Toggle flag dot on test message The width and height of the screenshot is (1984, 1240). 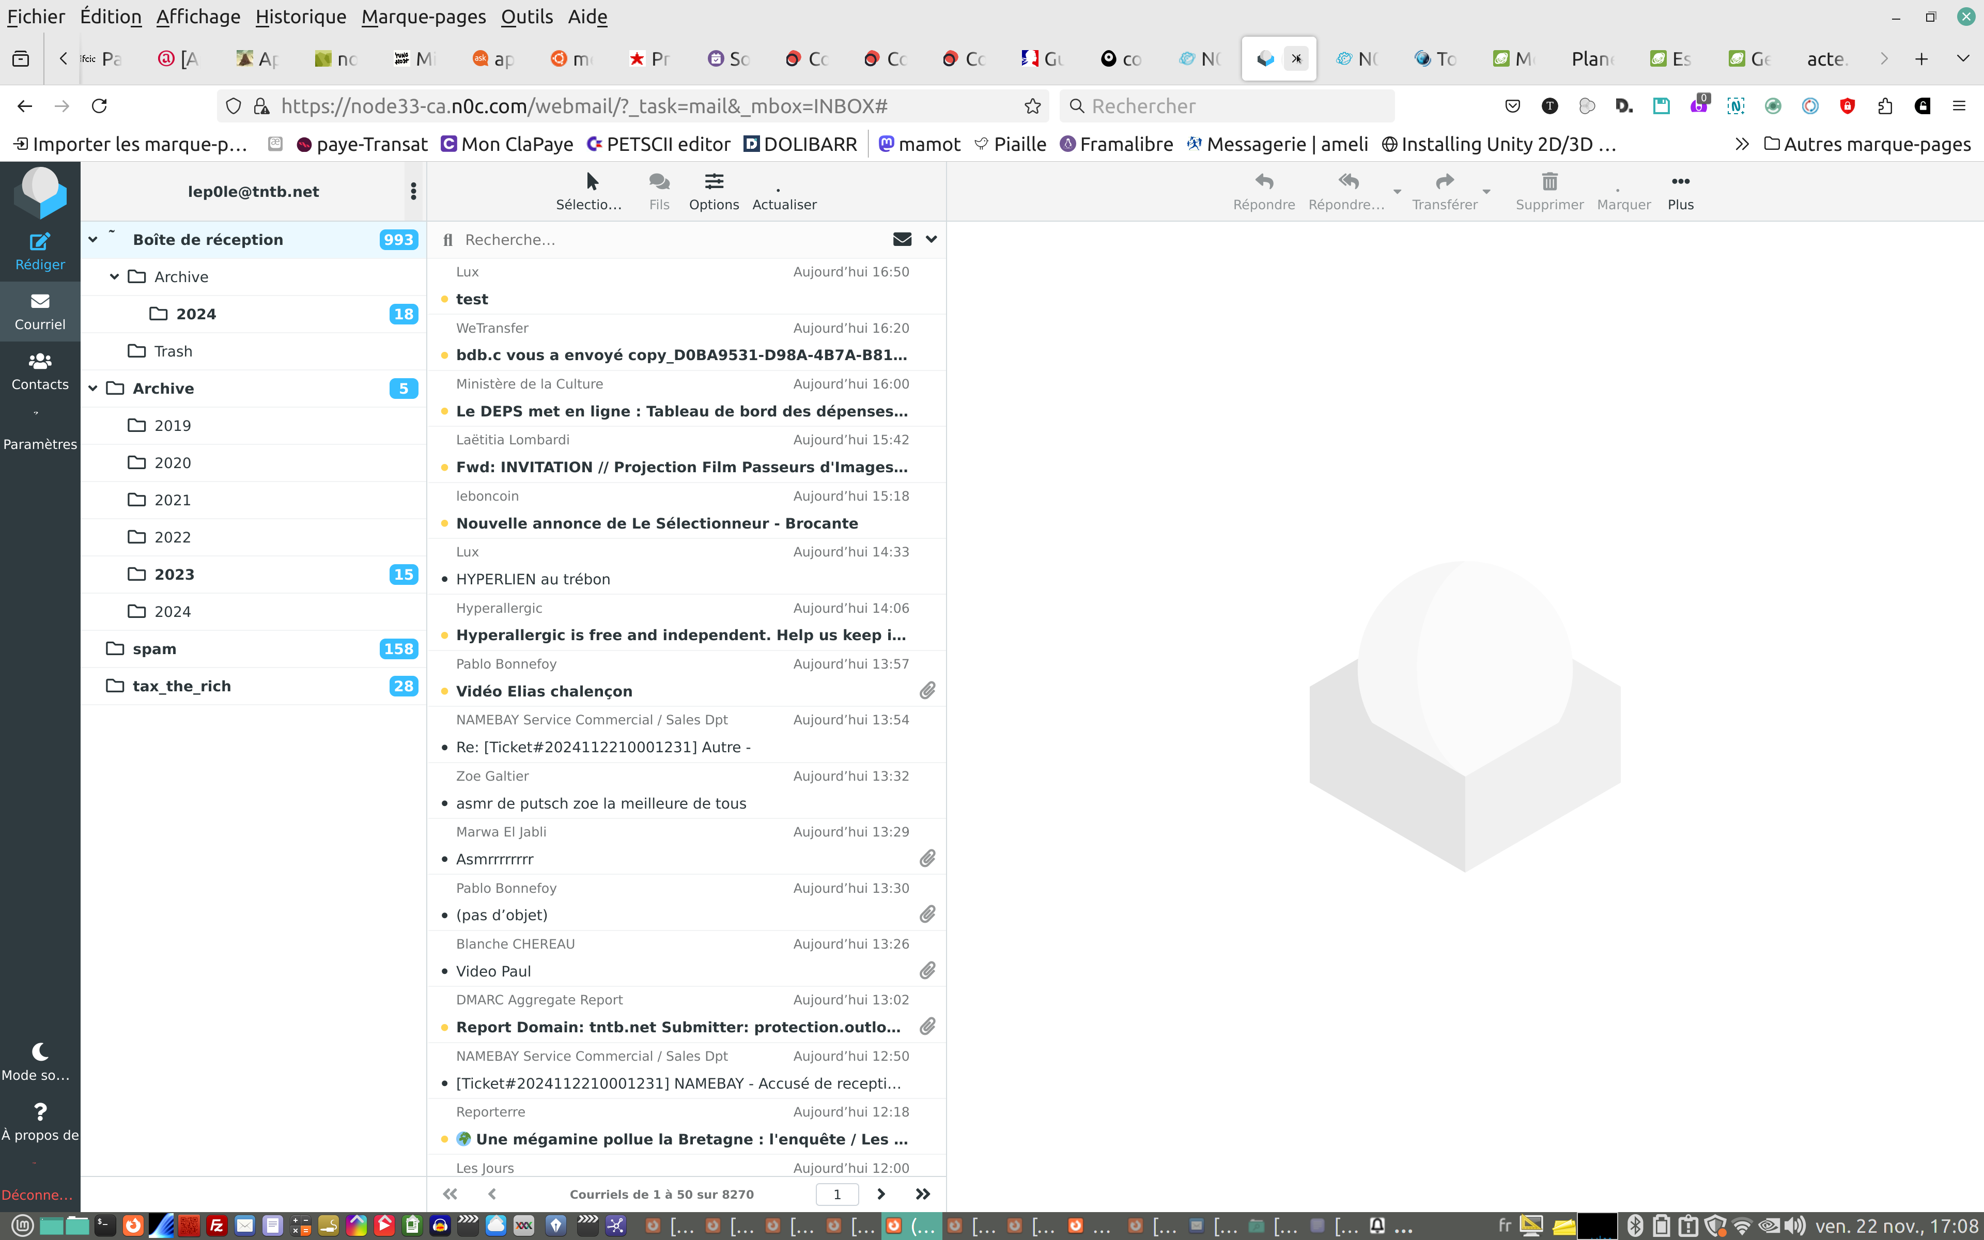(444, 299)
